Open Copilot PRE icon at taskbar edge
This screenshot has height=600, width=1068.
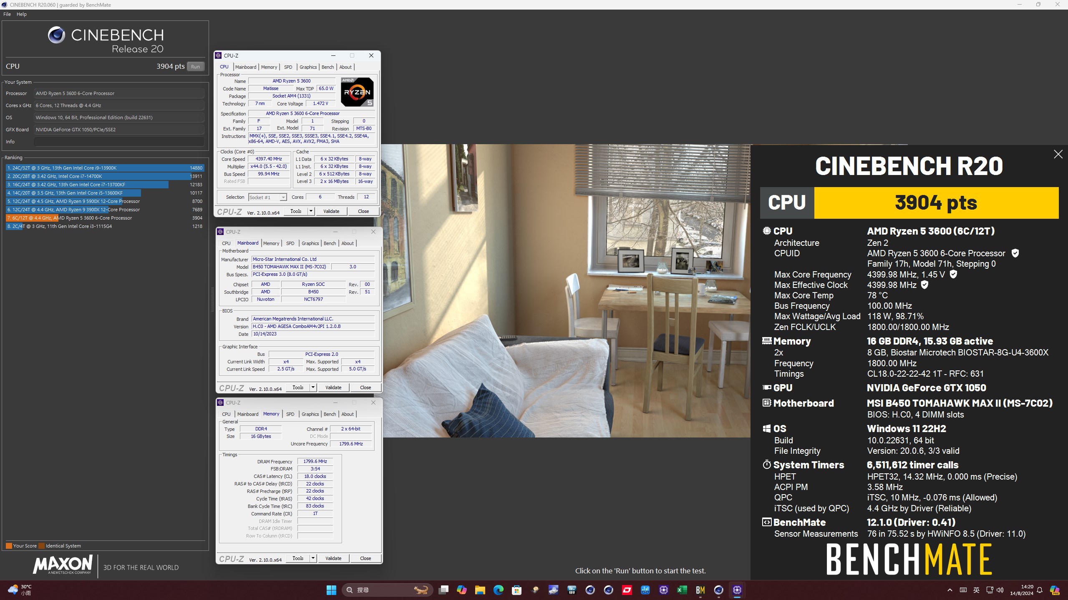1055,590
